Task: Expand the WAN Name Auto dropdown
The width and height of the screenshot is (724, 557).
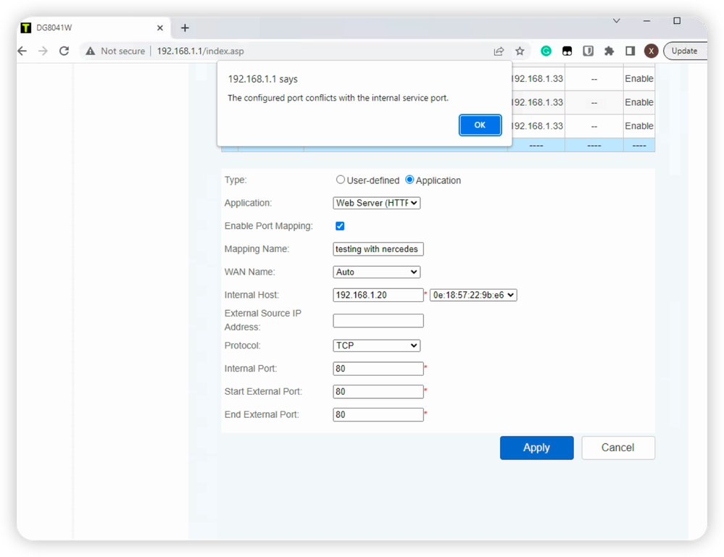Action: tap(377, 272)
